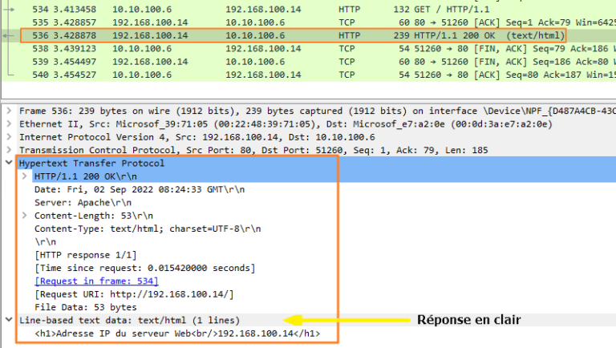The width and height of the screenshot is (616, 348).
Task: Expand the Content-Length: 53 field
Action: pos(24,215)
